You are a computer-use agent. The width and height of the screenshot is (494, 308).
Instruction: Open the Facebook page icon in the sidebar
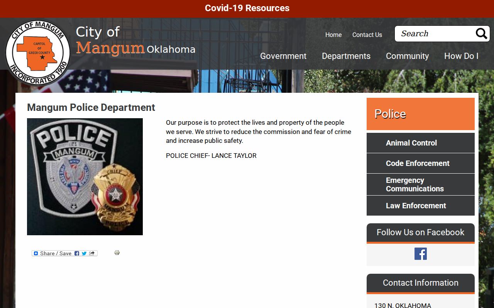pyautogui.click(x=421, y=254)
